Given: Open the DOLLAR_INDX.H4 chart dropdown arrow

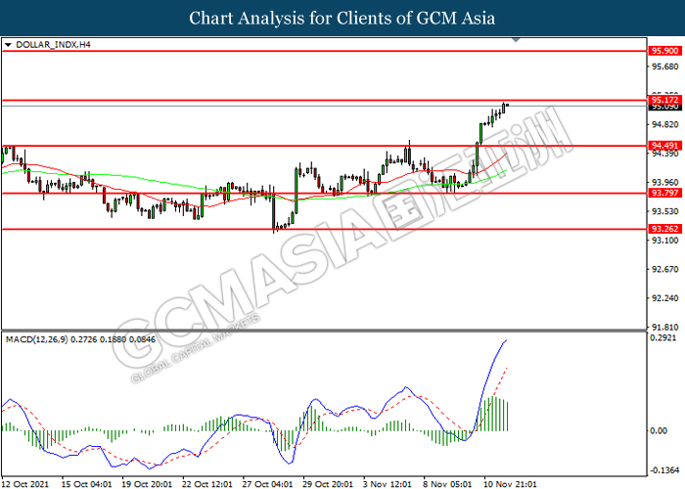Looking at the screenshot, I should tap(8, 45).
